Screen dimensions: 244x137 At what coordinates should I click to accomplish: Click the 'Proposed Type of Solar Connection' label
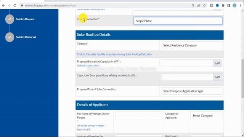pyautogui.click(x=96, y=89)
